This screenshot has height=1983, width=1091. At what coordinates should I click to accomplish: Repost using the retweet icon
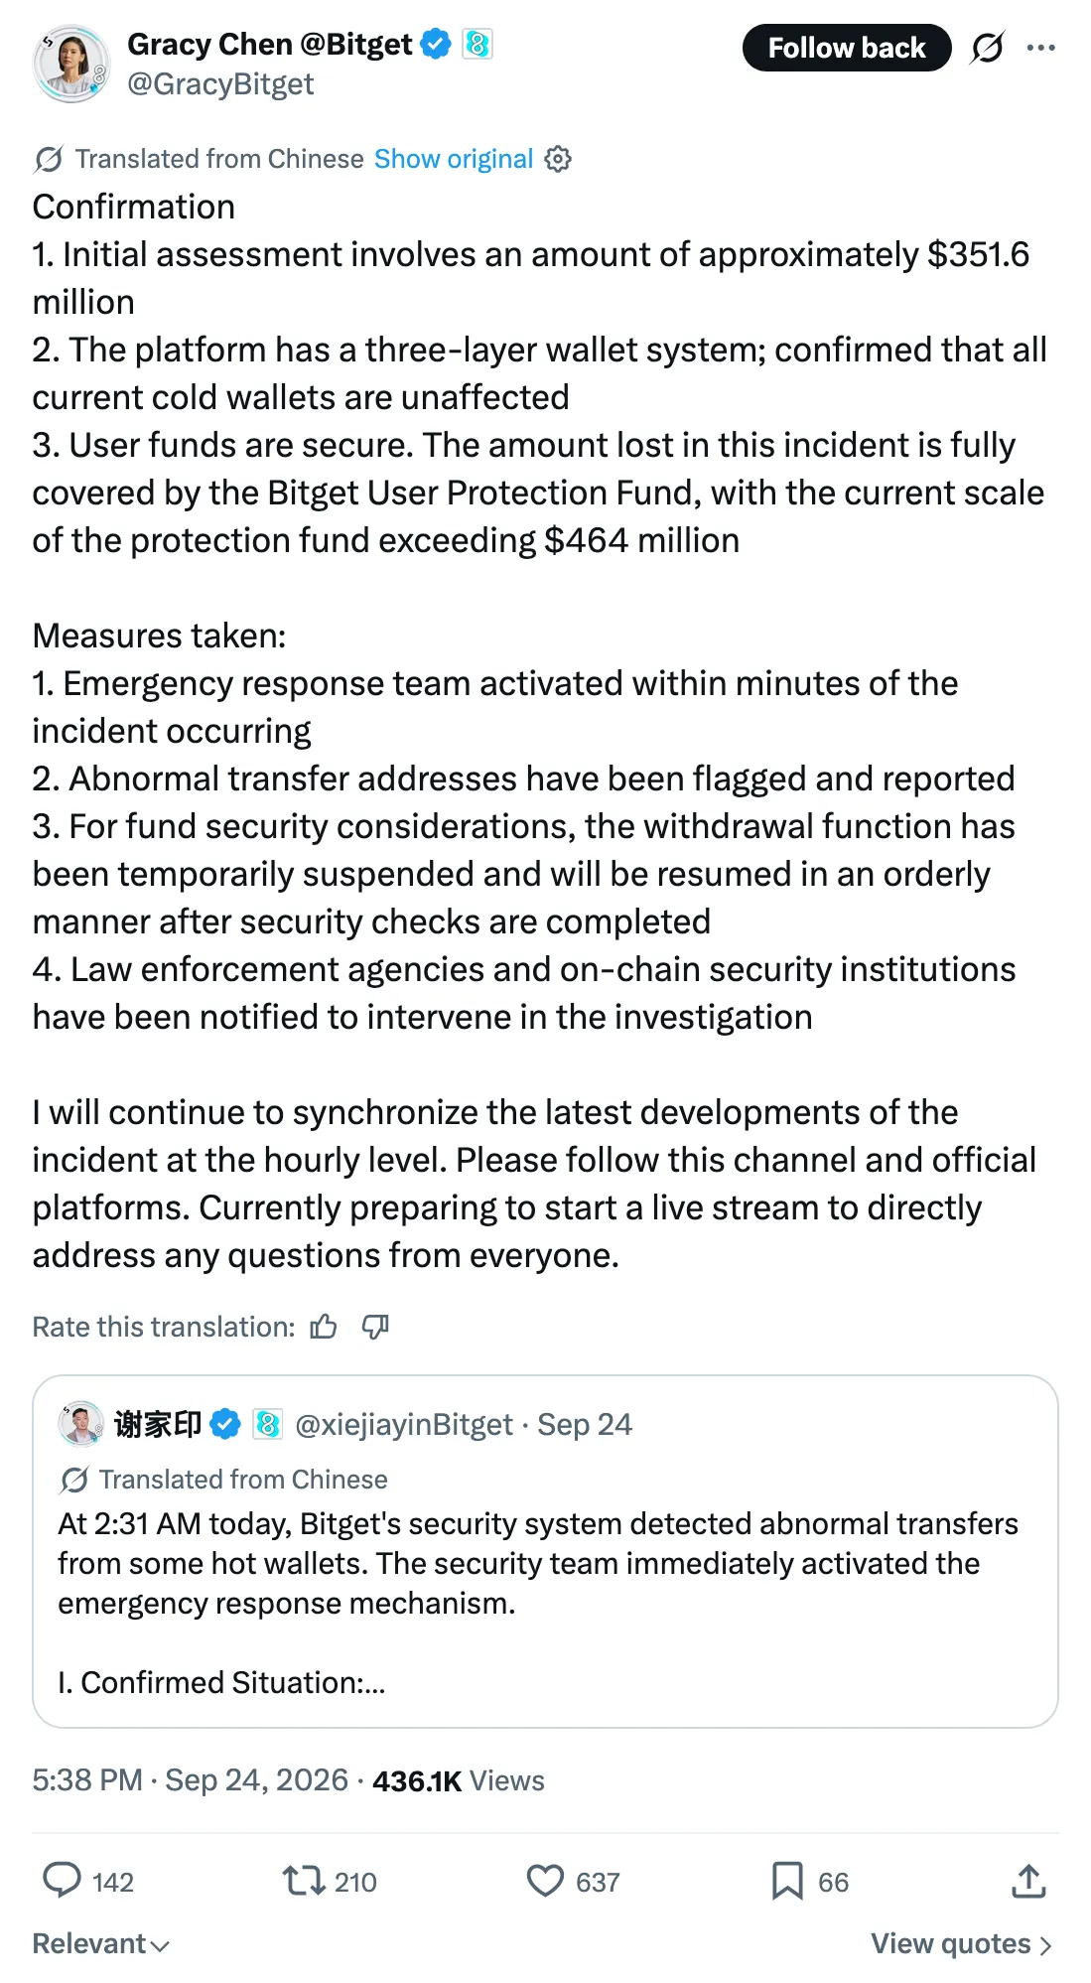(303, 1881)
